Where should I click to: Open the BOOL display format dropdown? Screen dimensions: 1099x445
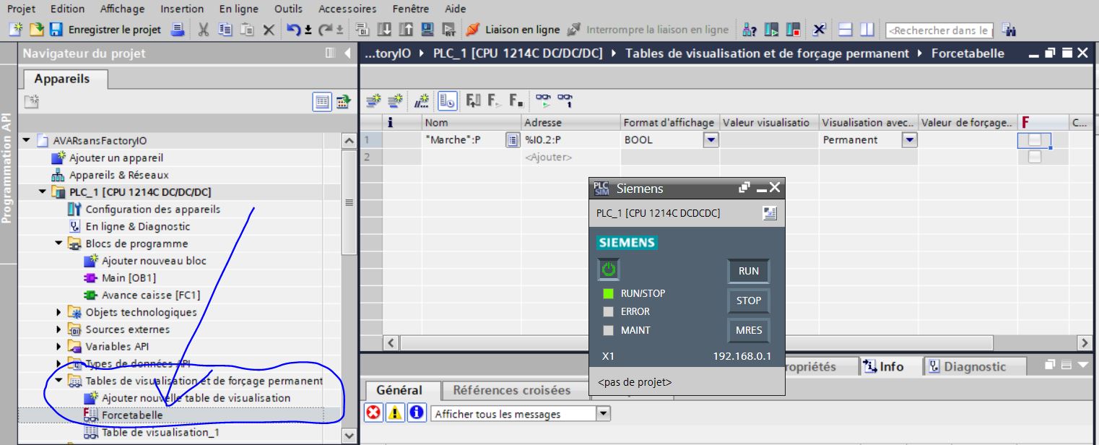[x=711, y=140]
